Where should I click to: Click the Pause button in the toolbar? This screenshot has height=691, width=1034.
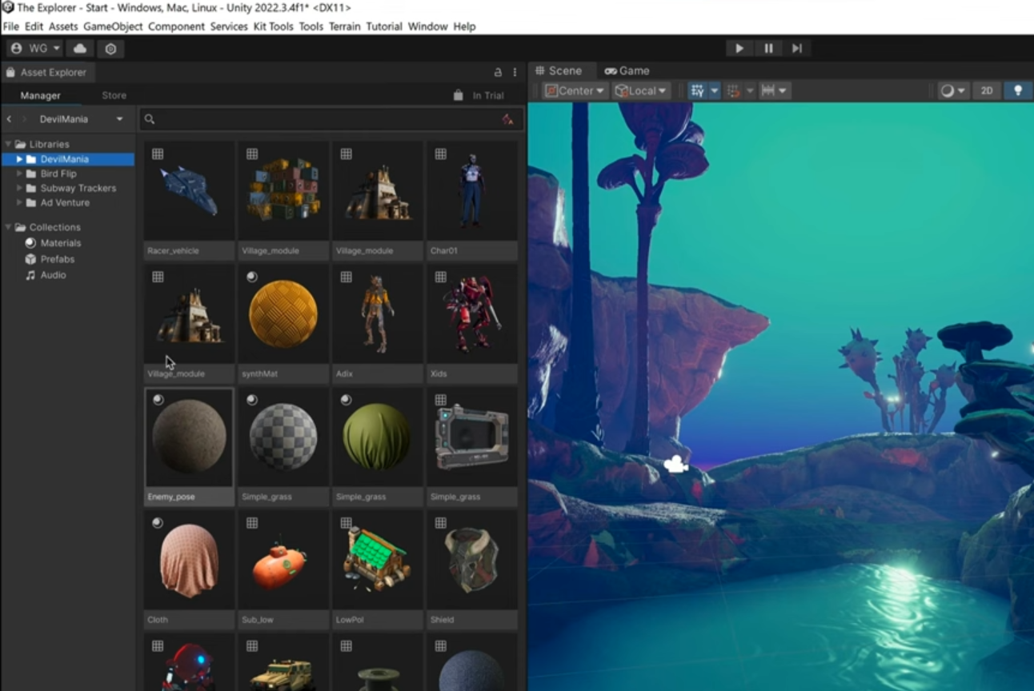(x=767, y=48)
